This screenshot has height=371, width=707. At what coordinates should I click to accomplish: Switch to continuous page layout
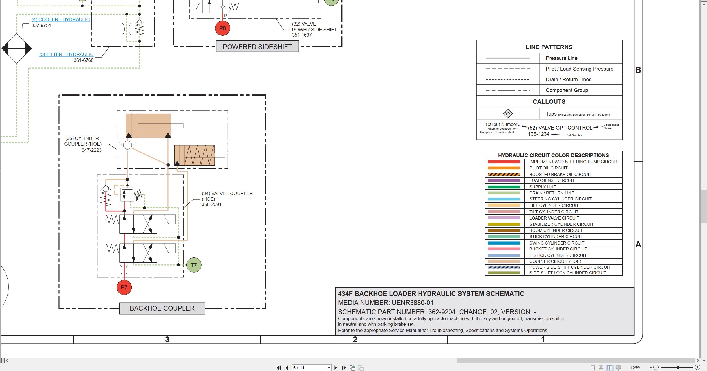click(x=601, y=368)
